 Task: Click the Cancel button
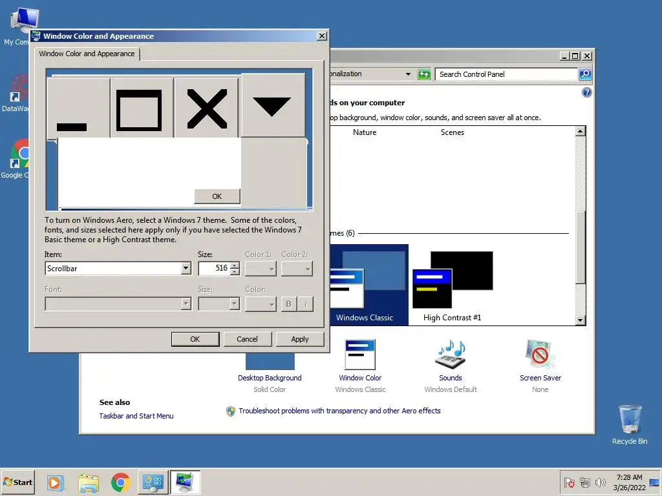coord(247,339)
